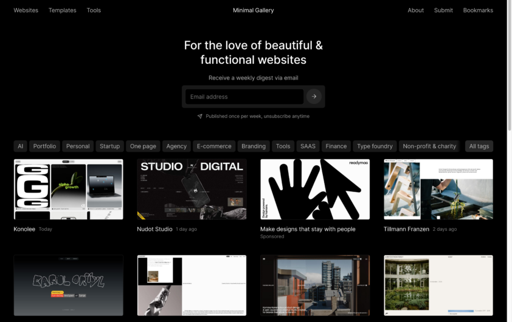Click '2 days ago' beside Tillmann Franzen
512x322 pixels.
coord(445,229)
